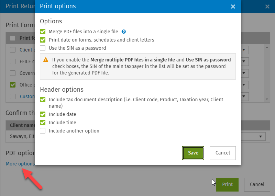Uncheck the Office copy checkbox
This screenshot has width=275, height=196.
pos(13,85)
